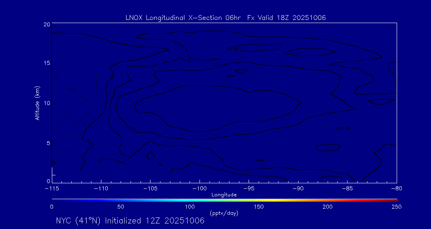Click the 'Longitude' x-axis label

[224, 195]
